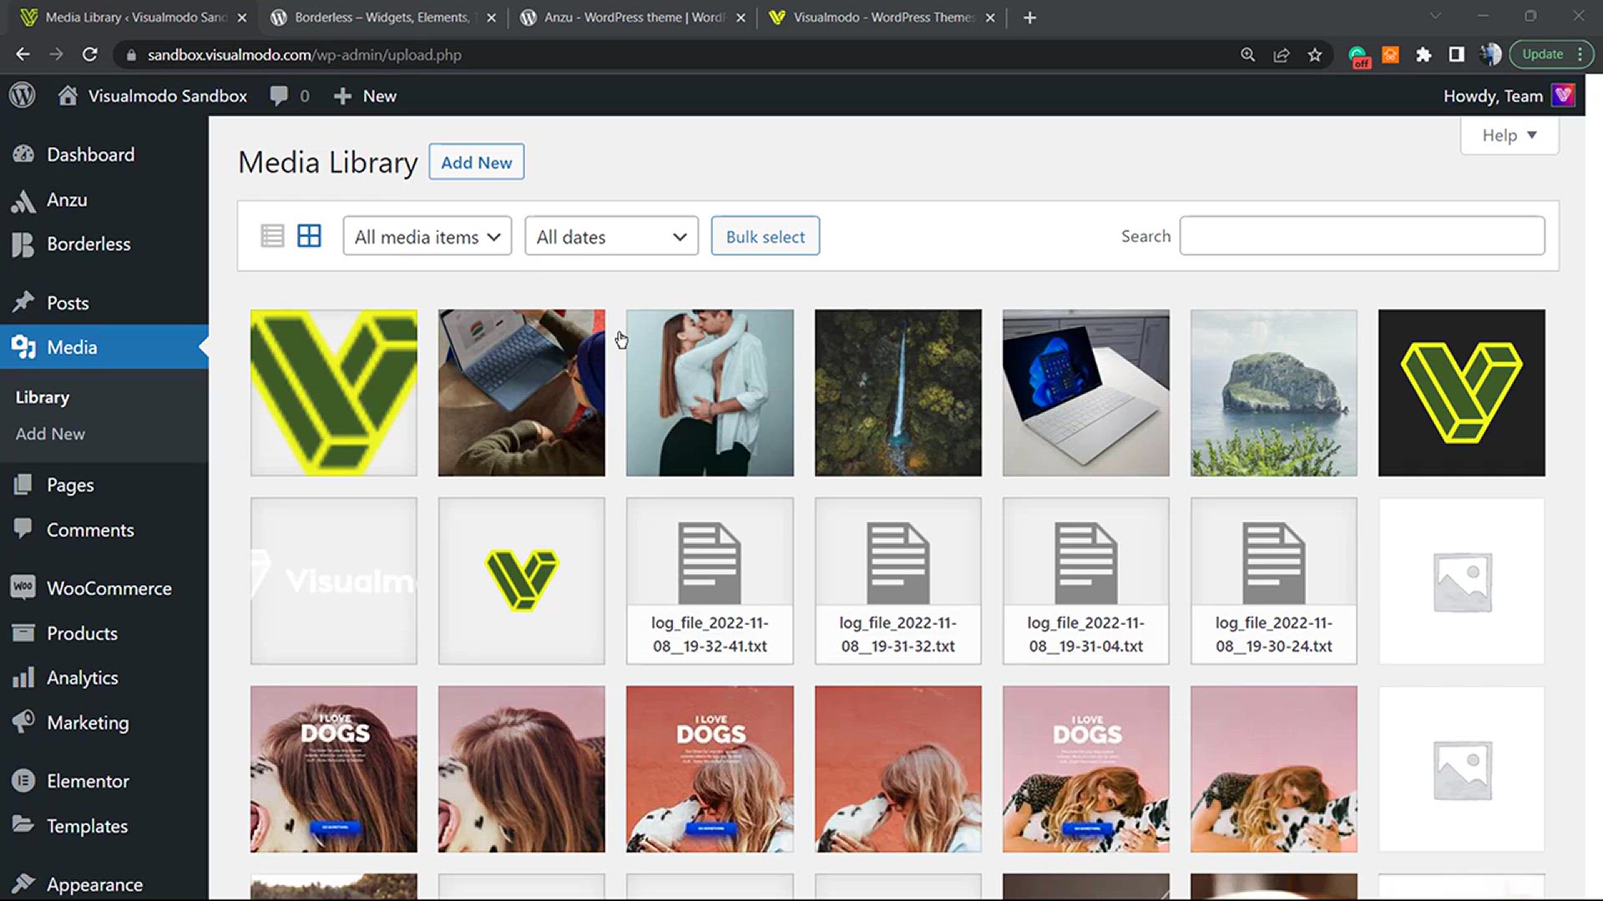Go back with browser back arrow

point(23,54)
